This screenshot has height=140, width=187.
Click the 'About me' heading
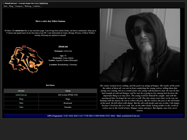[63, 46]
